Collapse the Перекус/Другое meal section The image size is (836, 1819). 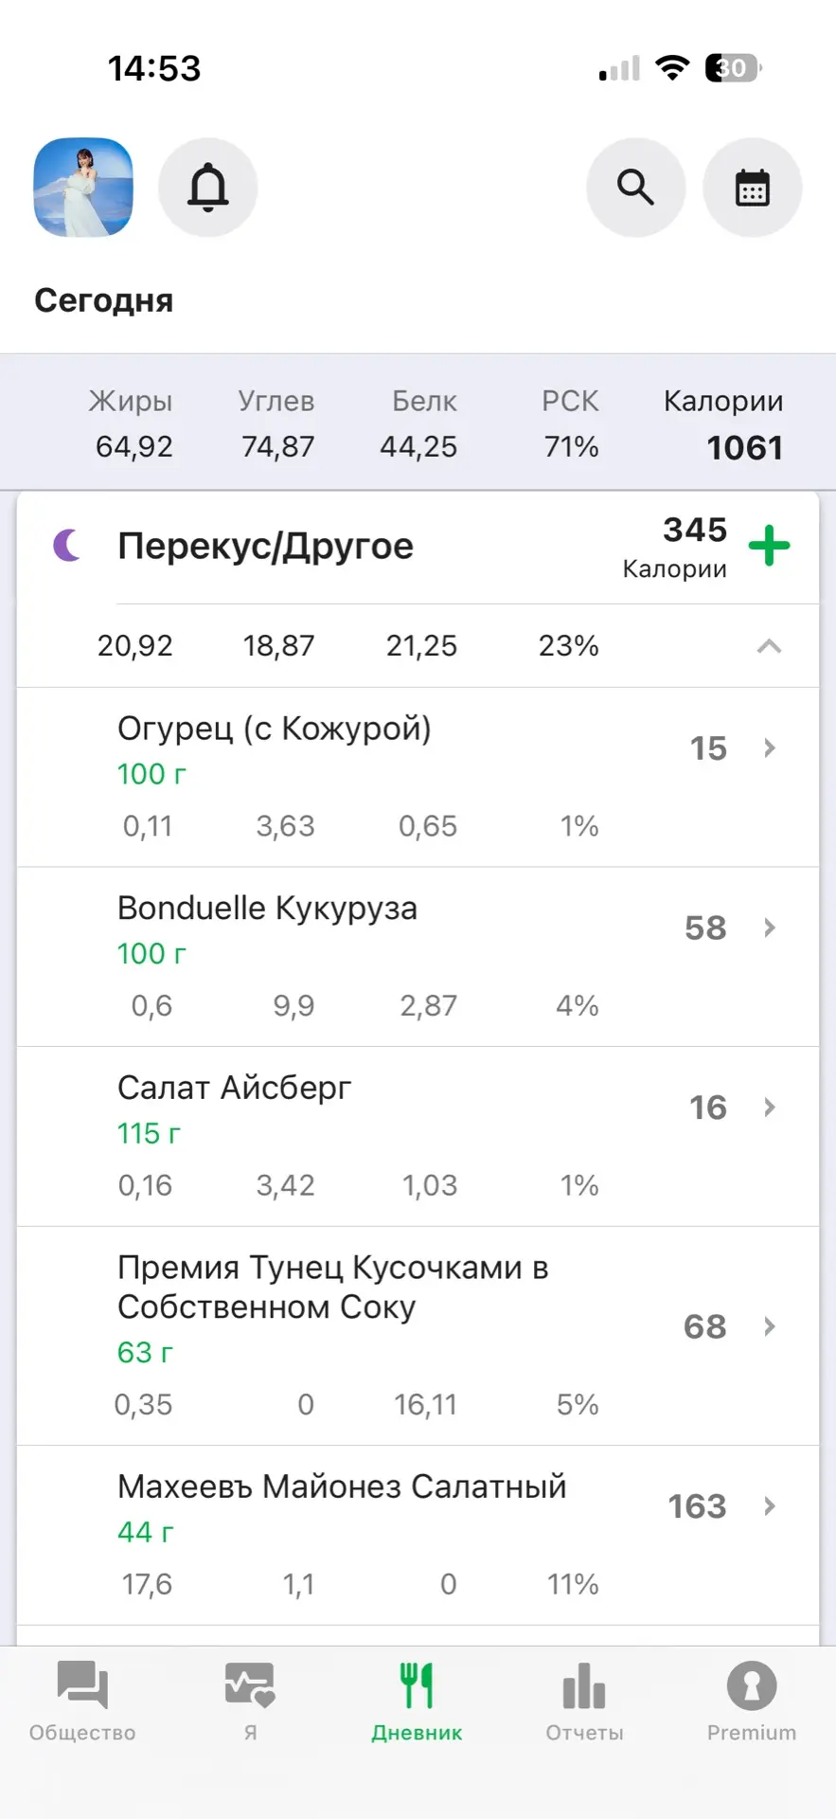[769, 646]
